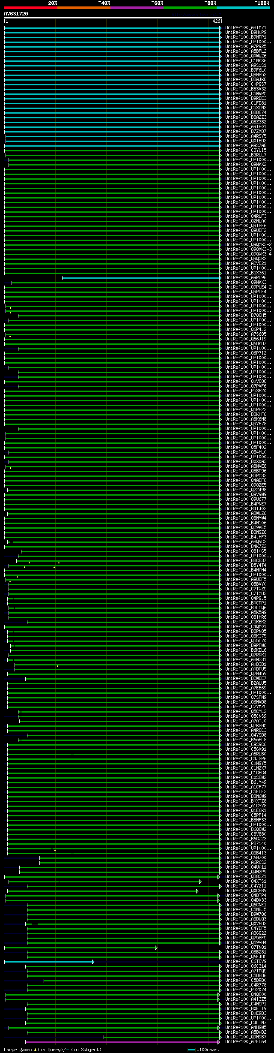Click hit label UniRef100_C5KEK2
Viewport: 274px width, 1053px height.
(x=246, y=622)
